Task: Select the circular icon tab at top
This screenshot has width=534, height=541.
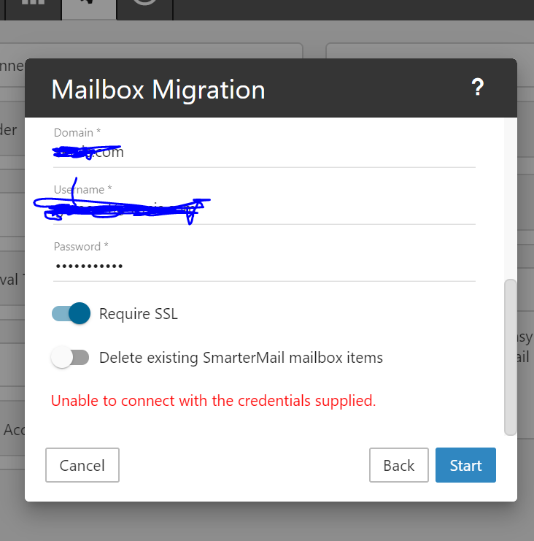Action: point(145,4)
